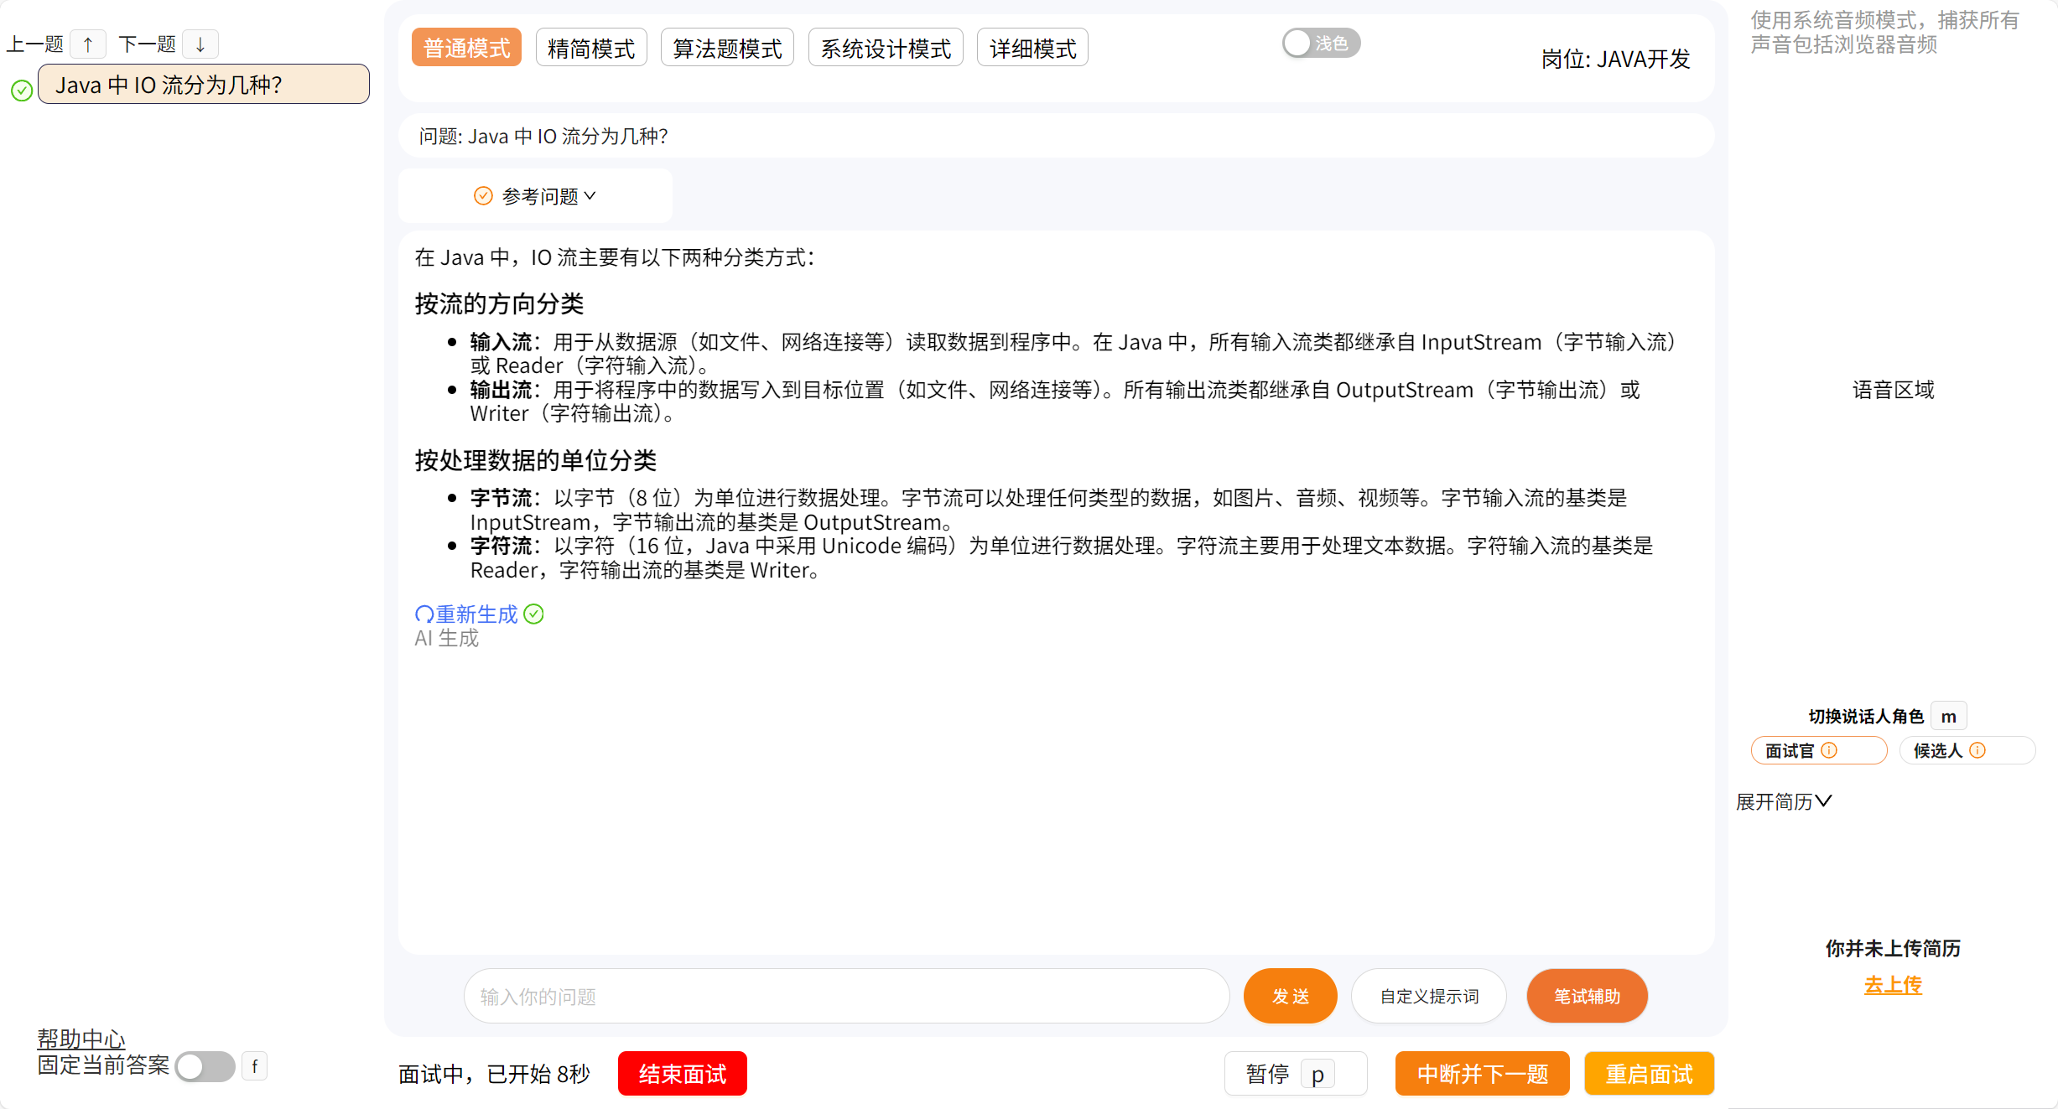
Task: Enable the 固定当前答案 switch
Action: (x=205, y=1066)
